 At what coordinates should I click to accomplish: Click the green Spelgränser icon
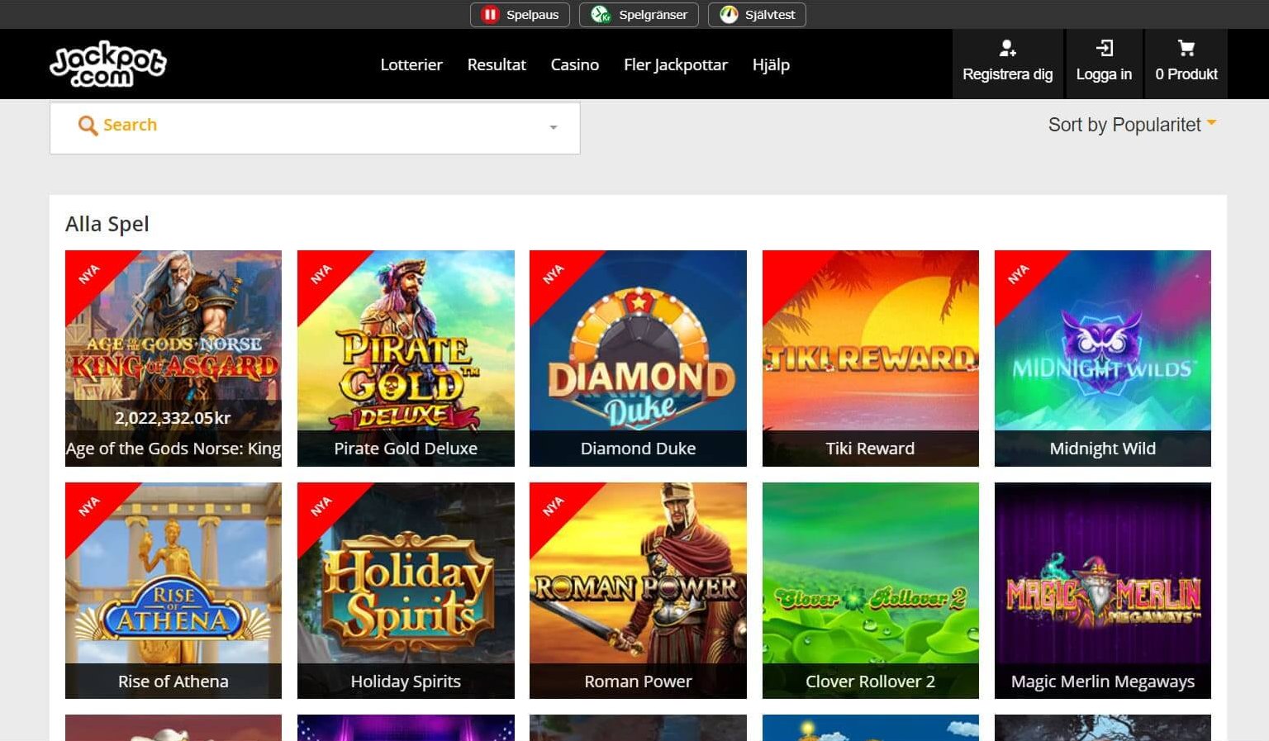601,15
